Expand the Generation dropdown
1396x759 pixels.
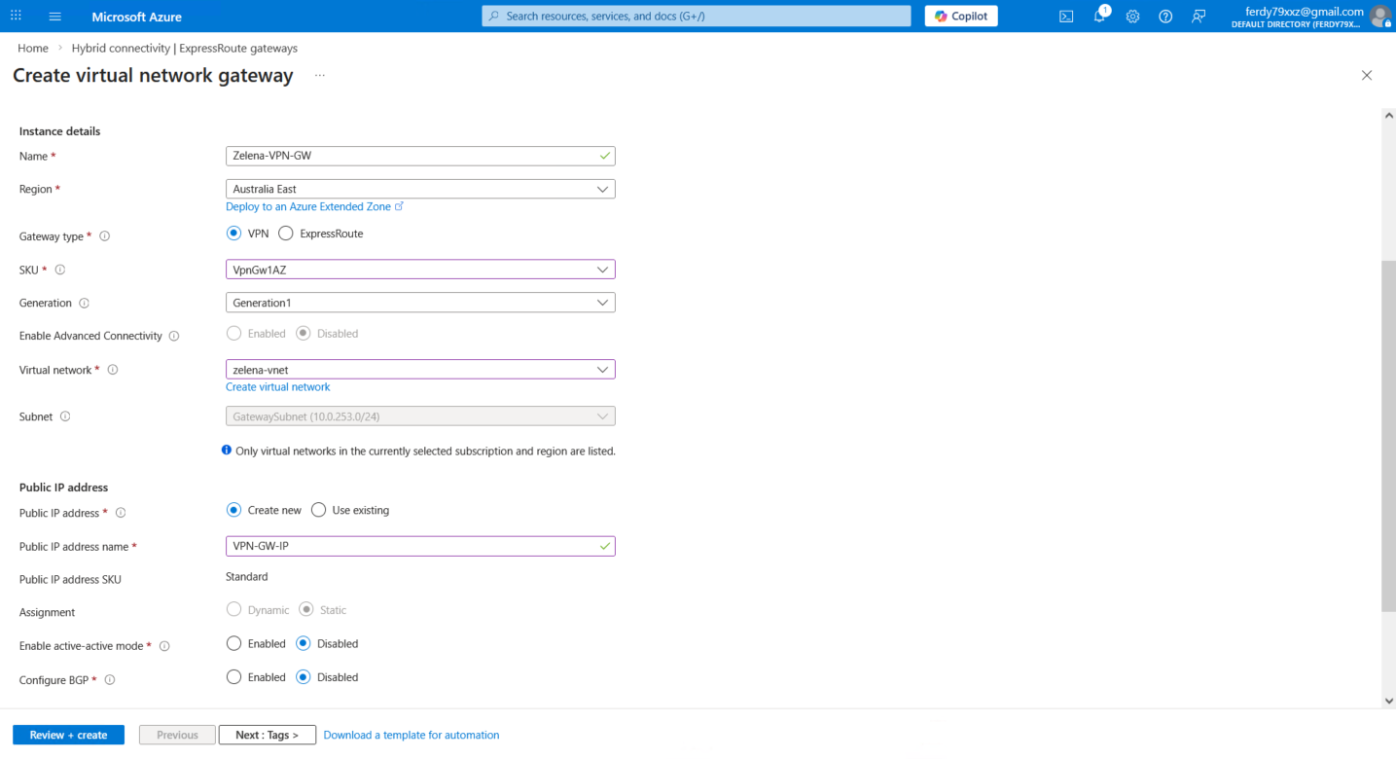[x=420, y=303]
